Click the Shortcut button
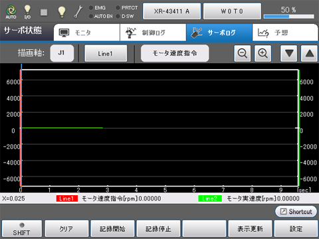 click(x=296, y=212)
